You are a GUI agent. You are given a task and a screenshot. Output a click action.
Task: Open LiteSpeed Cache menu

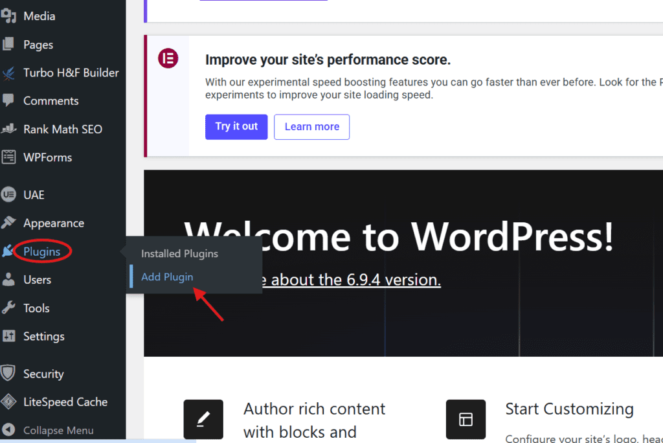65,402
